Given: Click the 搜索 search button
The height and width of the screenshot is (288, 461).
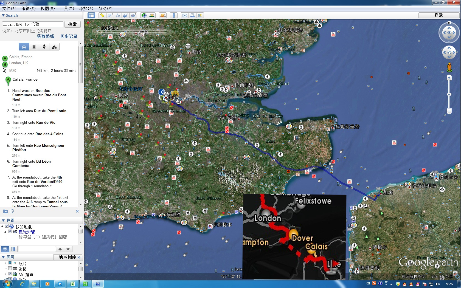Looking at the screenshot, I should pos(72,24).
